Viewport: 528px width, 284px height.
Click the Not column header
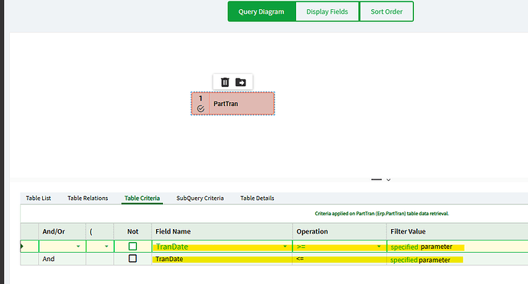132,231
